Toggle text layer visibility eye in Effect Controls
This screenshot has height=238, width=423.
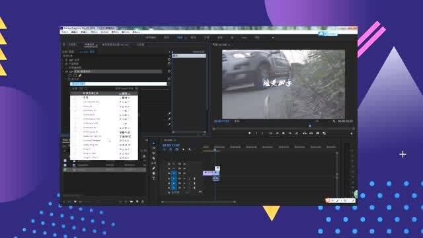click(67, 71)
